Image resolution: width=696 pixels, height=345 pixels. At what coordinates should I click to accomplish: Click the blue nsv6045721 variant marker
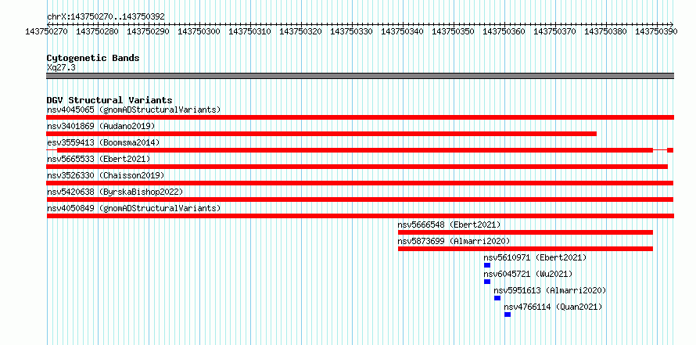tap(487, 282)
